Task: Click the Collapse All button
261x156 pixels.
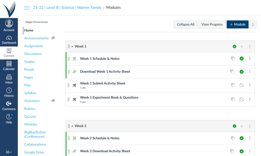Action: 186,25
